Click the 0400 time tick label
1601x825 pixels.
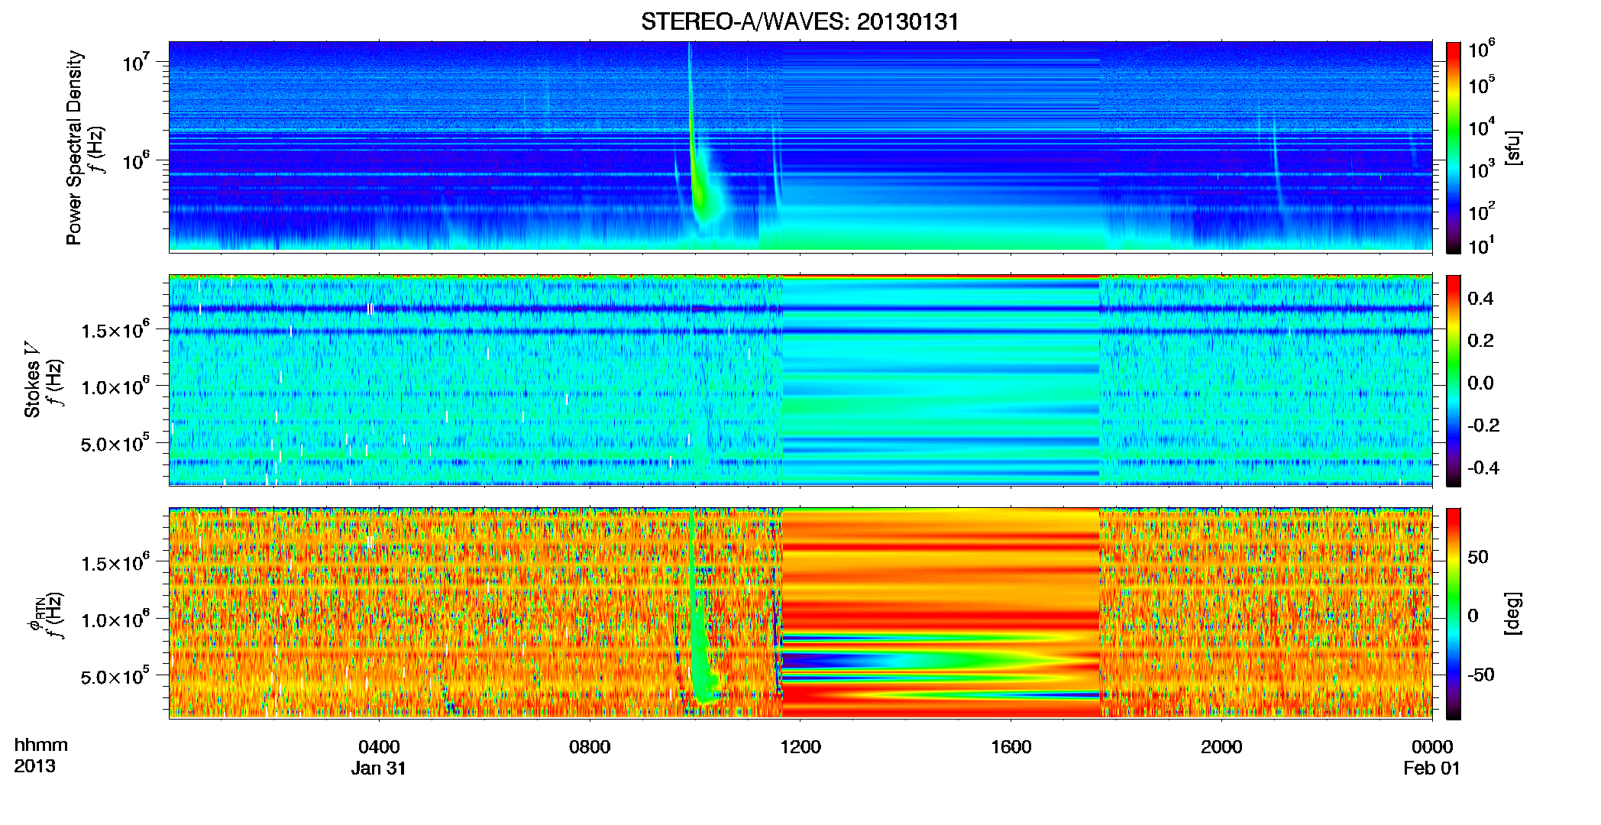(379, 746)
